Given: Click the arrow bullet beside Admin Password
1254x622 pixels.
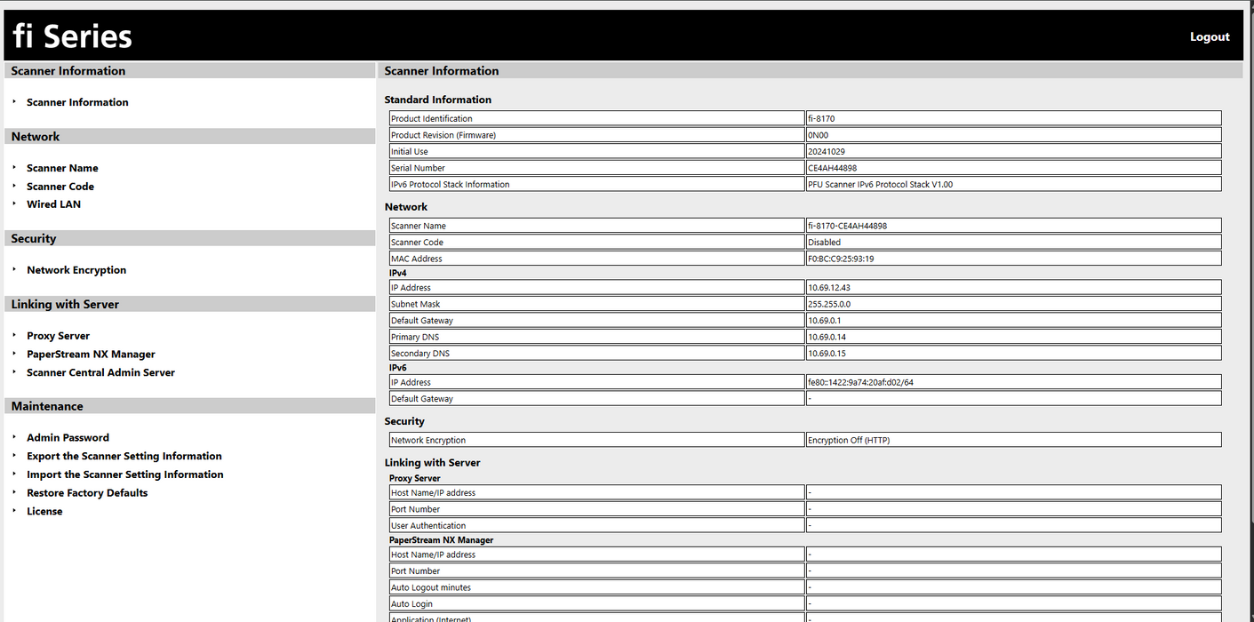Looking at the screenshot, I should [x=15, y=437].
